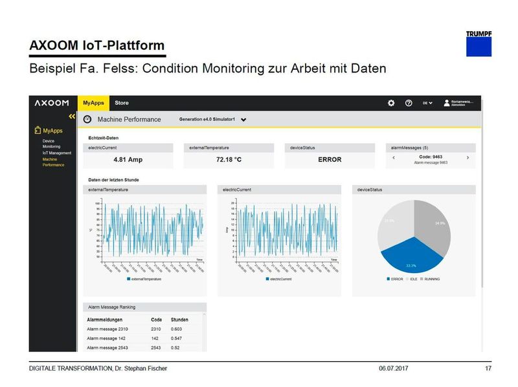518x387 pixels.
Task: Click the 72.18 °C value
Action: coord(229,159)
